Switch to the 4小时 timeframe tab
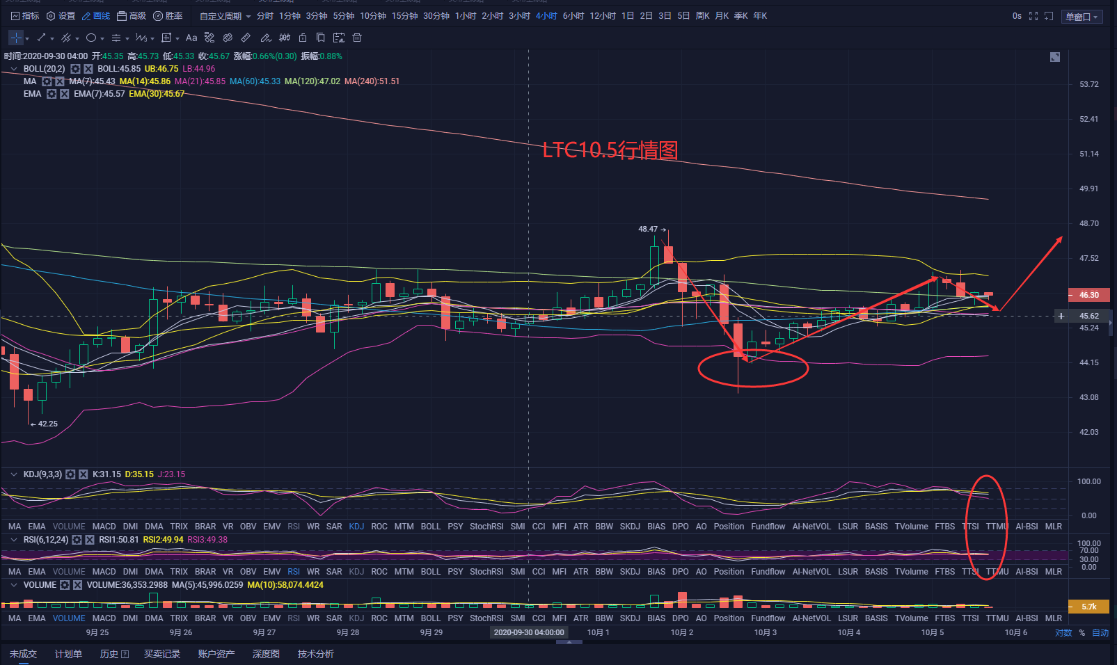This screenshot has height=665, width=1117. (x=546, y=15)
